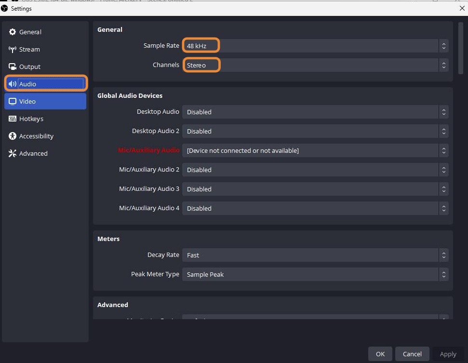Click the Peak Meter Type dropdown arrows
Image resolution: width=468 pixels, height=363 pixels.
[443, 274]
